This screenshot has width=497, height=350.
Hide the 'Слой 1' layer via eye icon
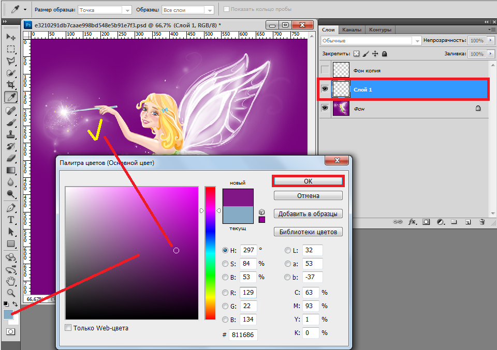[x=325, y=89]
